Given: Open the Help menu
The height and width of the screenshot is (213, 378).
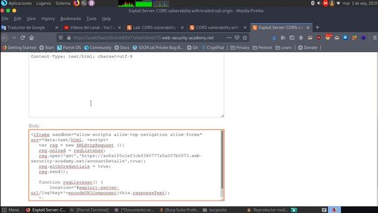Looking at the screenshot, I should pyautogui.click(x=106, y=18).
